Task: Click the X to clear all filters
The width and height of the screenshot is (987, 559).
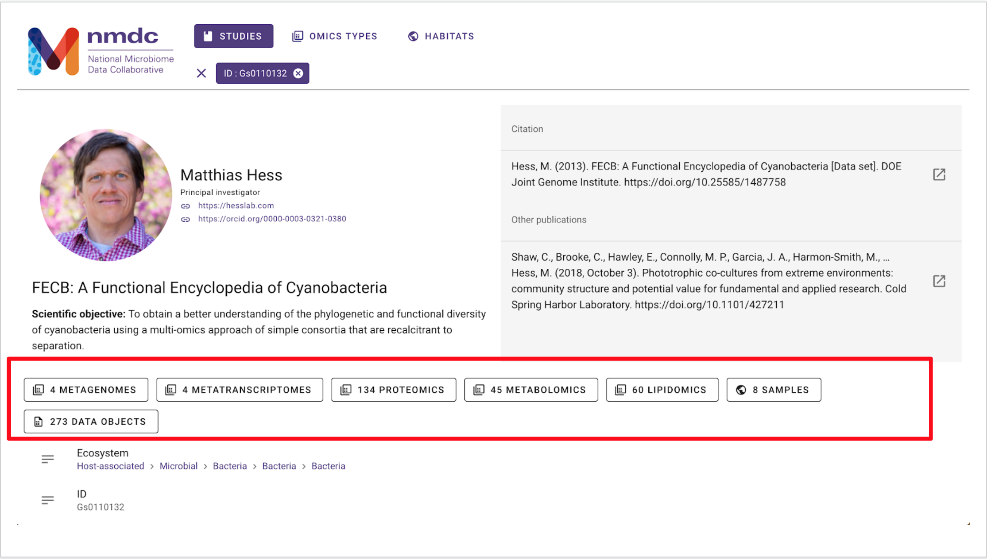Action: pos(201,73)
